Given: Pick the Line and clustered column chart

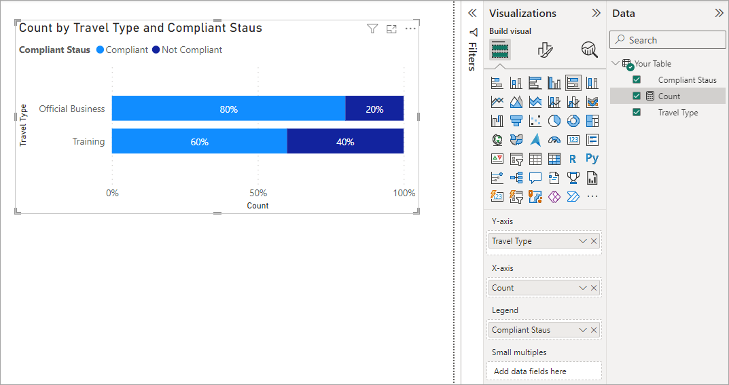Looking at the screenshot, I should 573,102.
